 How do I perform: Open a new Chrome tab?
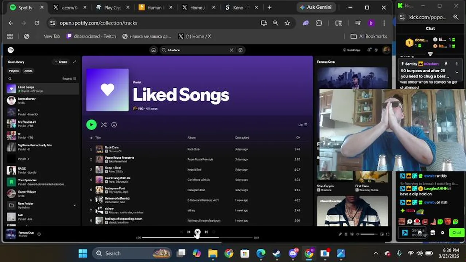pos(269,7)
